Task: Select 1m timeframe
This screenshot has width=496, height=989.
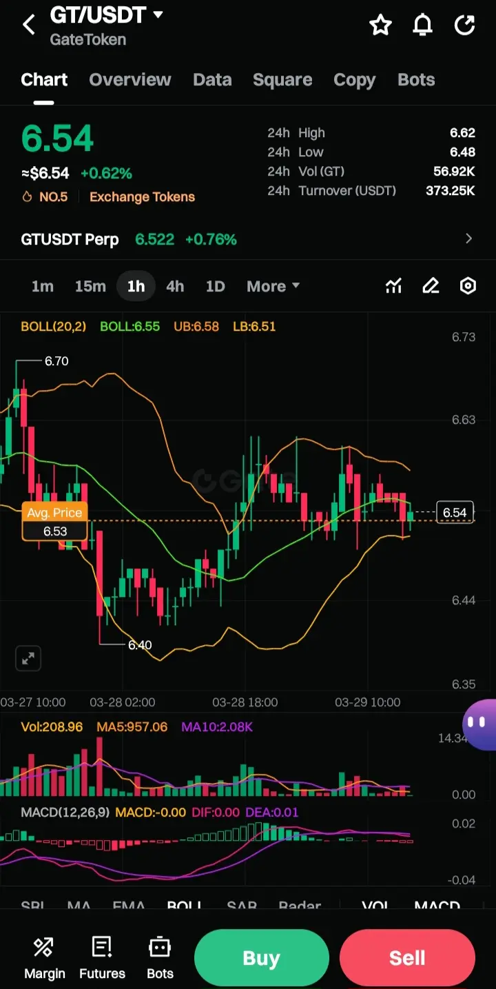Action: [43, 286]
